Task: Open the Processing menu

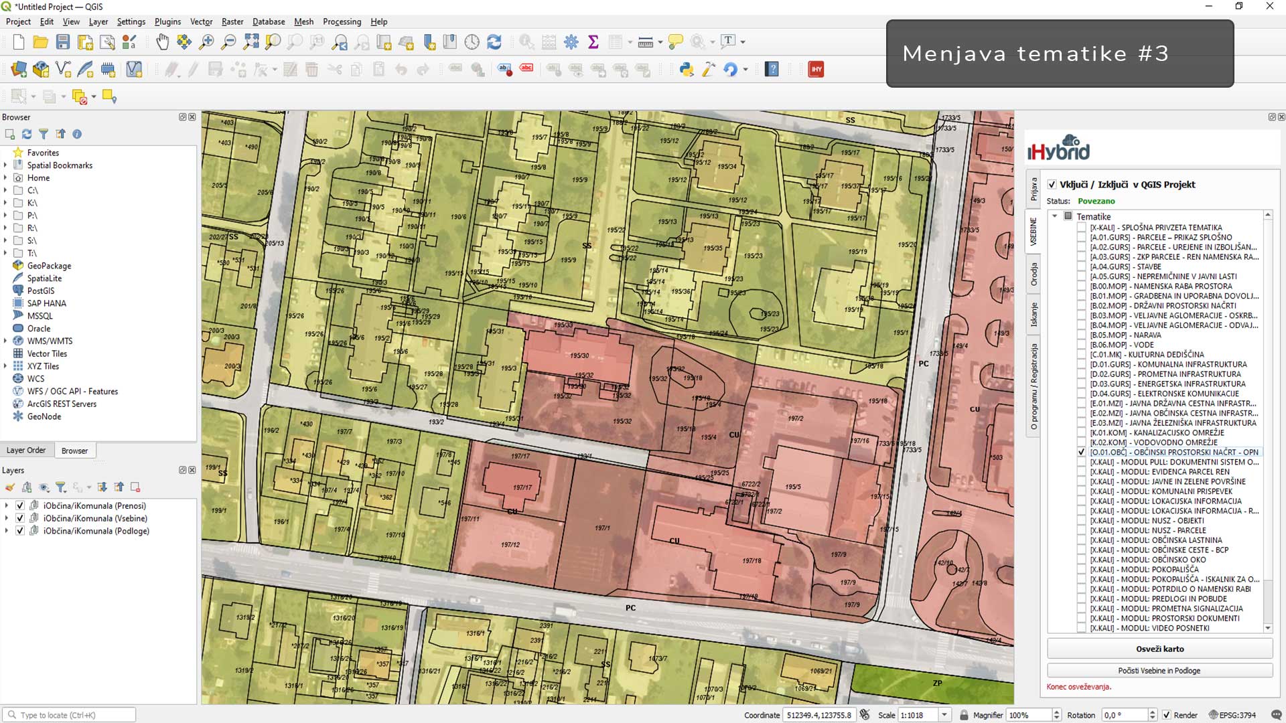Action: tap(342, 21)
